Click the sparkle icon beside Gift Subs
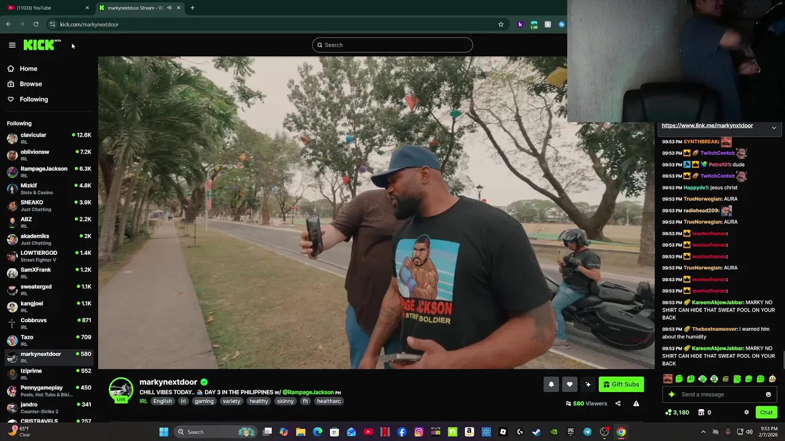This screenshot has width=785, height=441. (588, 384)
